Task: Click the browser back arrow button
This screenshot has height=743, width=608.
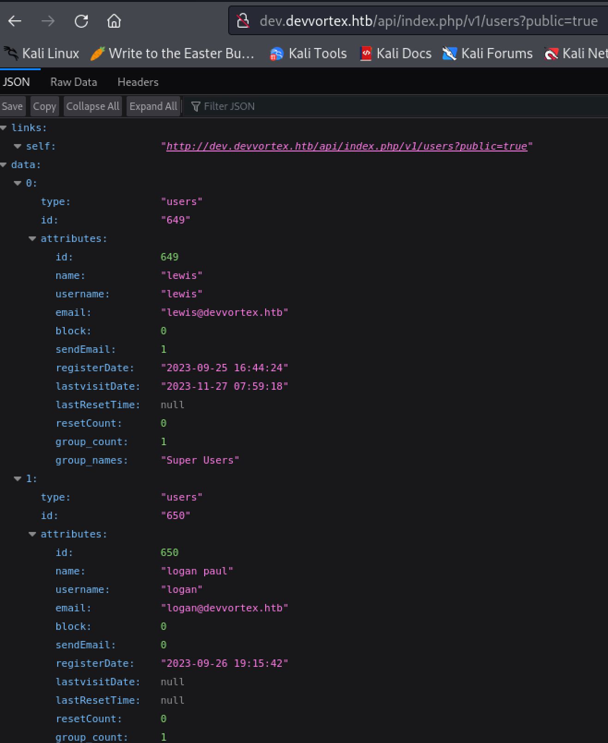Action: (15, 21)
